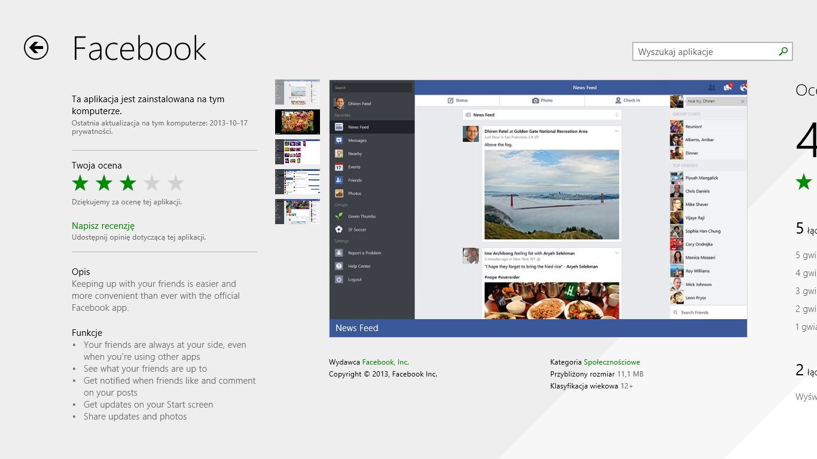Click the 'prywatności.' text
817x459 pixels.
[92, 131]
